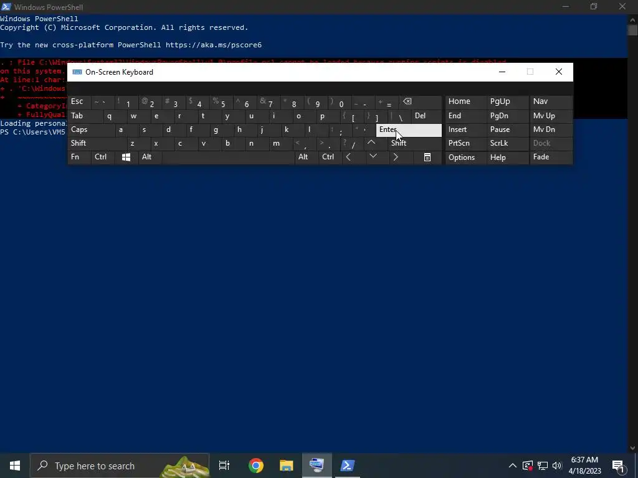638x478 pixels.
Task: Click the Windows PowerShell taskbar icon
Action: [x=348, y=466]
